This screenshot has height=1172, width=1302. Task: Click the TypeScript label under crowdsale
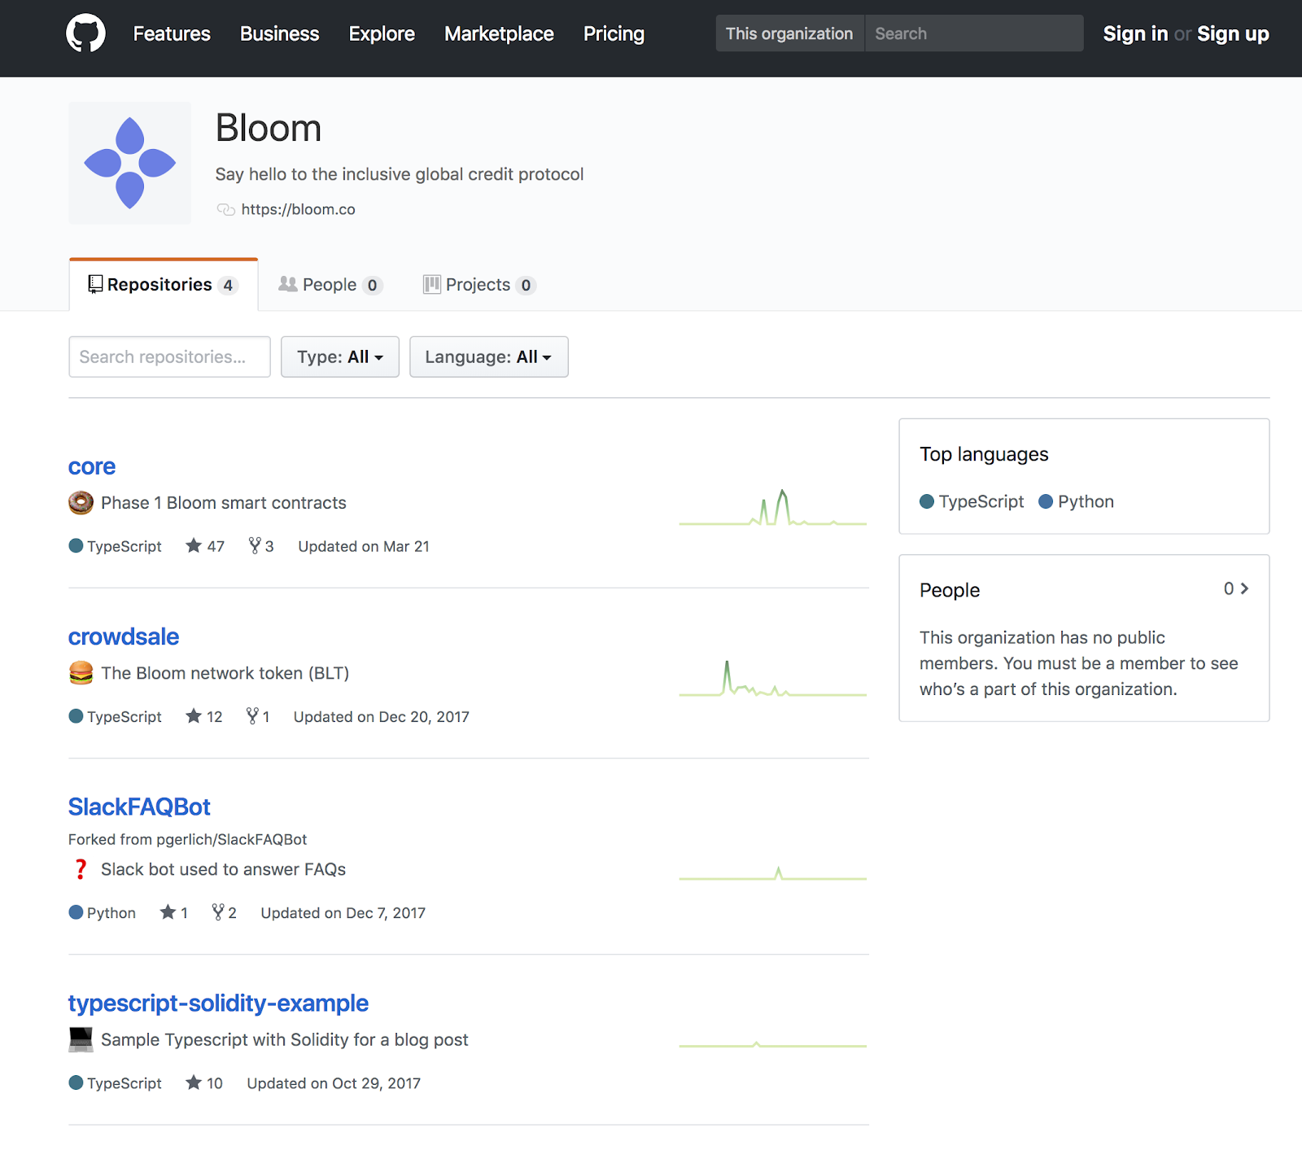[x=125, y=716]
